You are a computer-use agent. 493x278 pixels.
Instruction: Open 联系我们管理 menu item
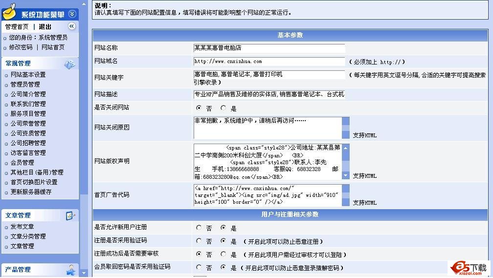tap(28, 104)
